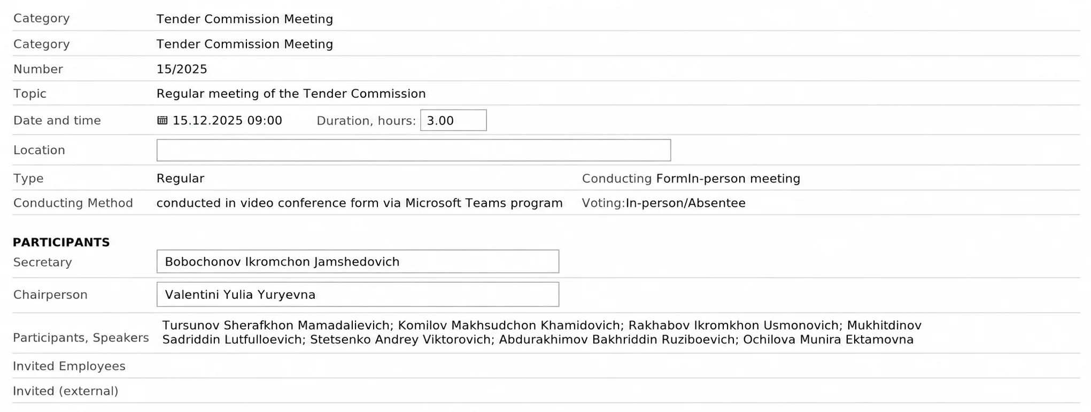The height and width of the screenshot is (412, 1091).
Task: Click the topic Regular meeting of the Tender Commission
Action: [291, 94]
